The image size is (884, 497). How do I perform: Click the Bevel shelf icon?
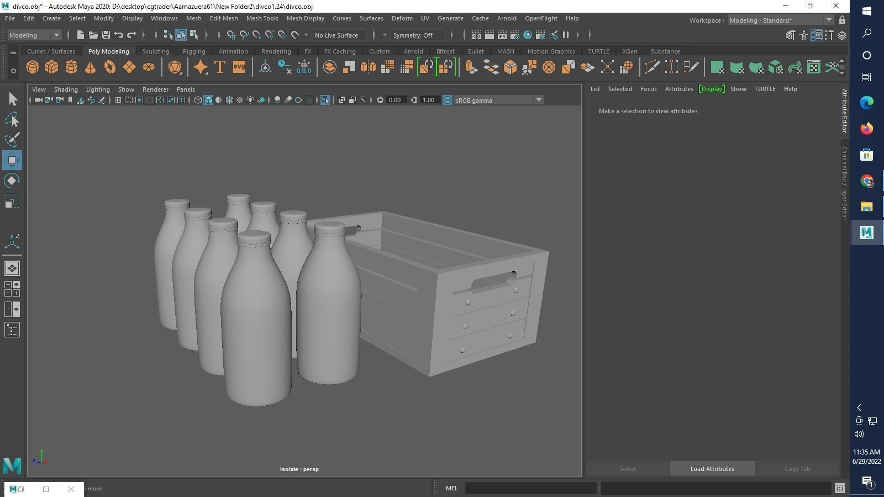coord(510,67)
